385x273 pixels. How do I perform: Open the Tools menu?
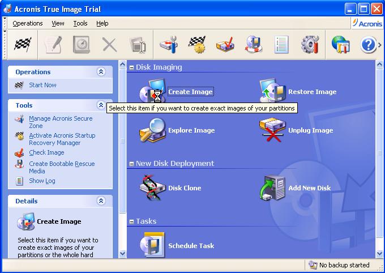click(x=80, y=23)
